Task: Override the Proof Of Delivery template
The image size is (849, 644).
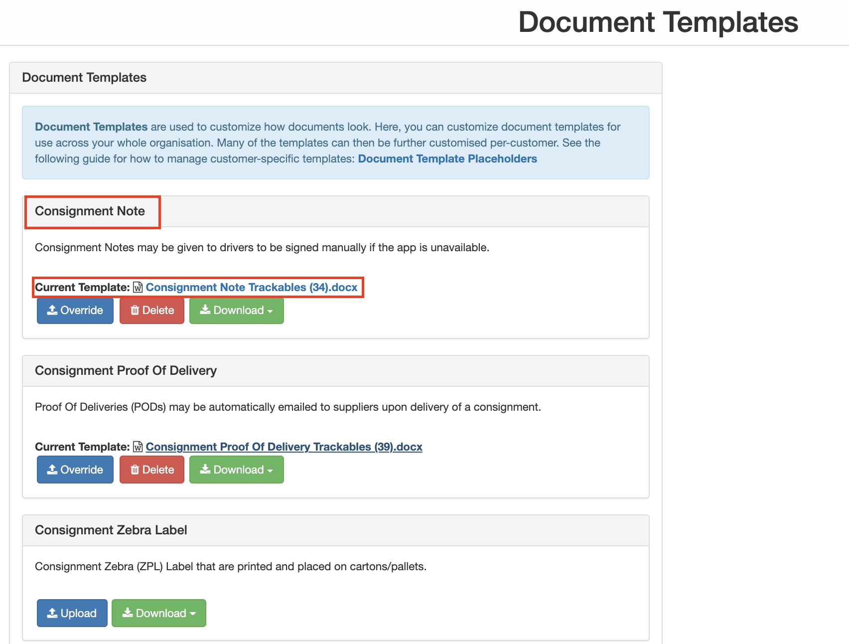Action: tap(75, 469)
